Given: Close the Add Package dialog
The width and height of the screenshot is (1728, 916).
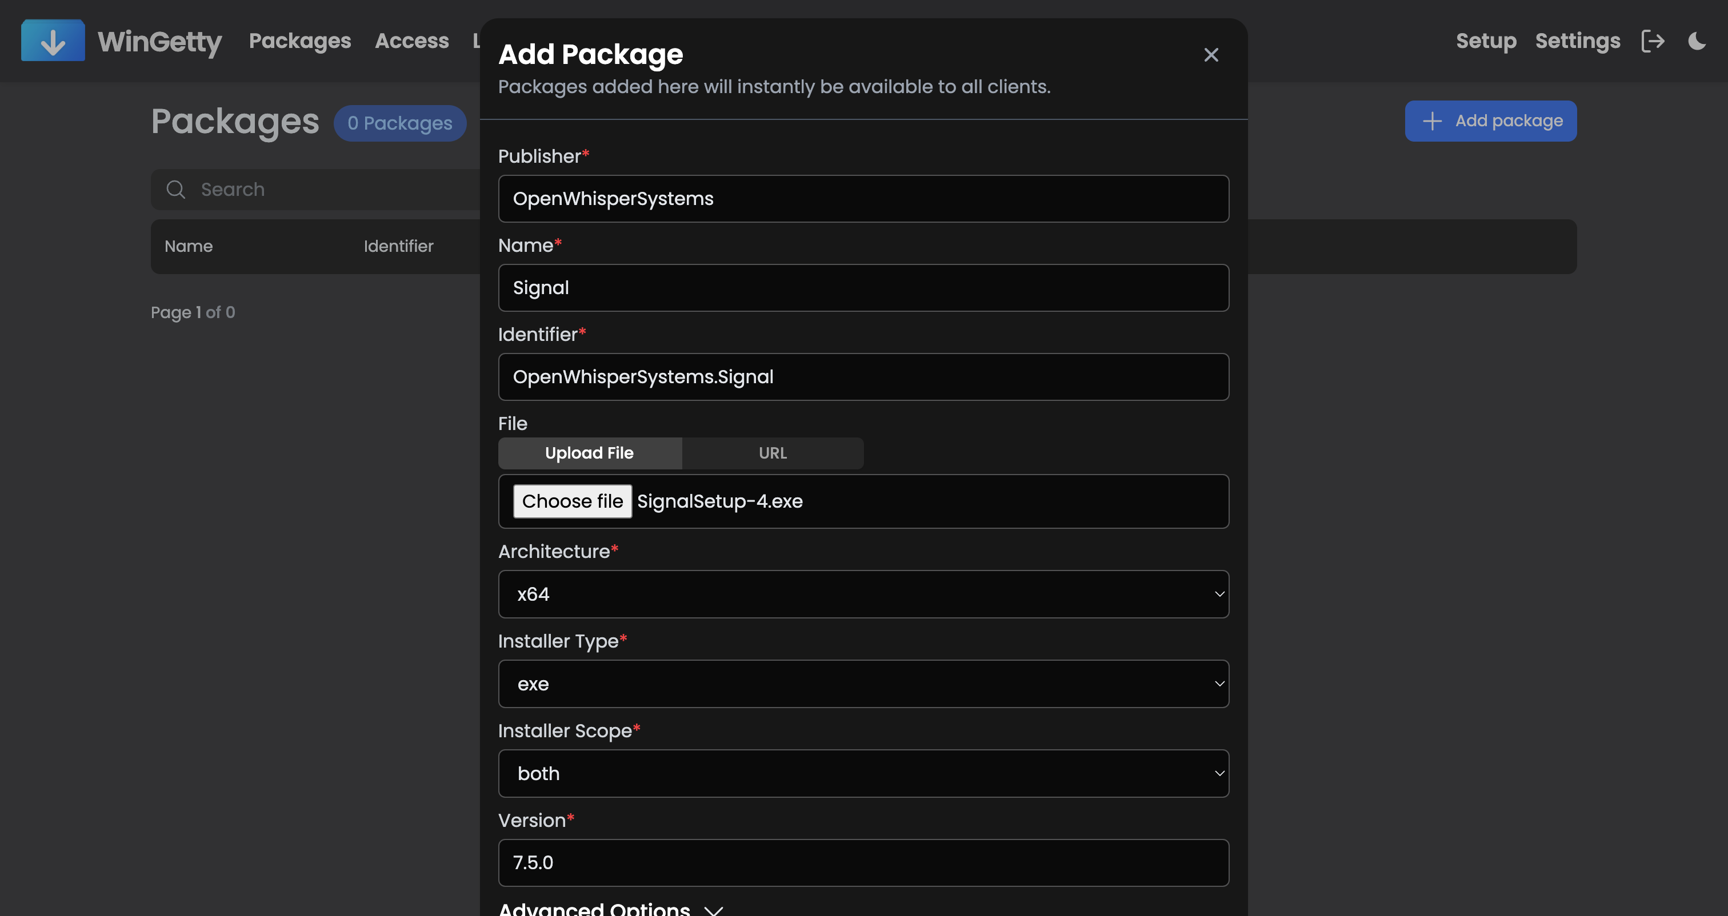Looking at the screenshot, I should pos(1211,55).
